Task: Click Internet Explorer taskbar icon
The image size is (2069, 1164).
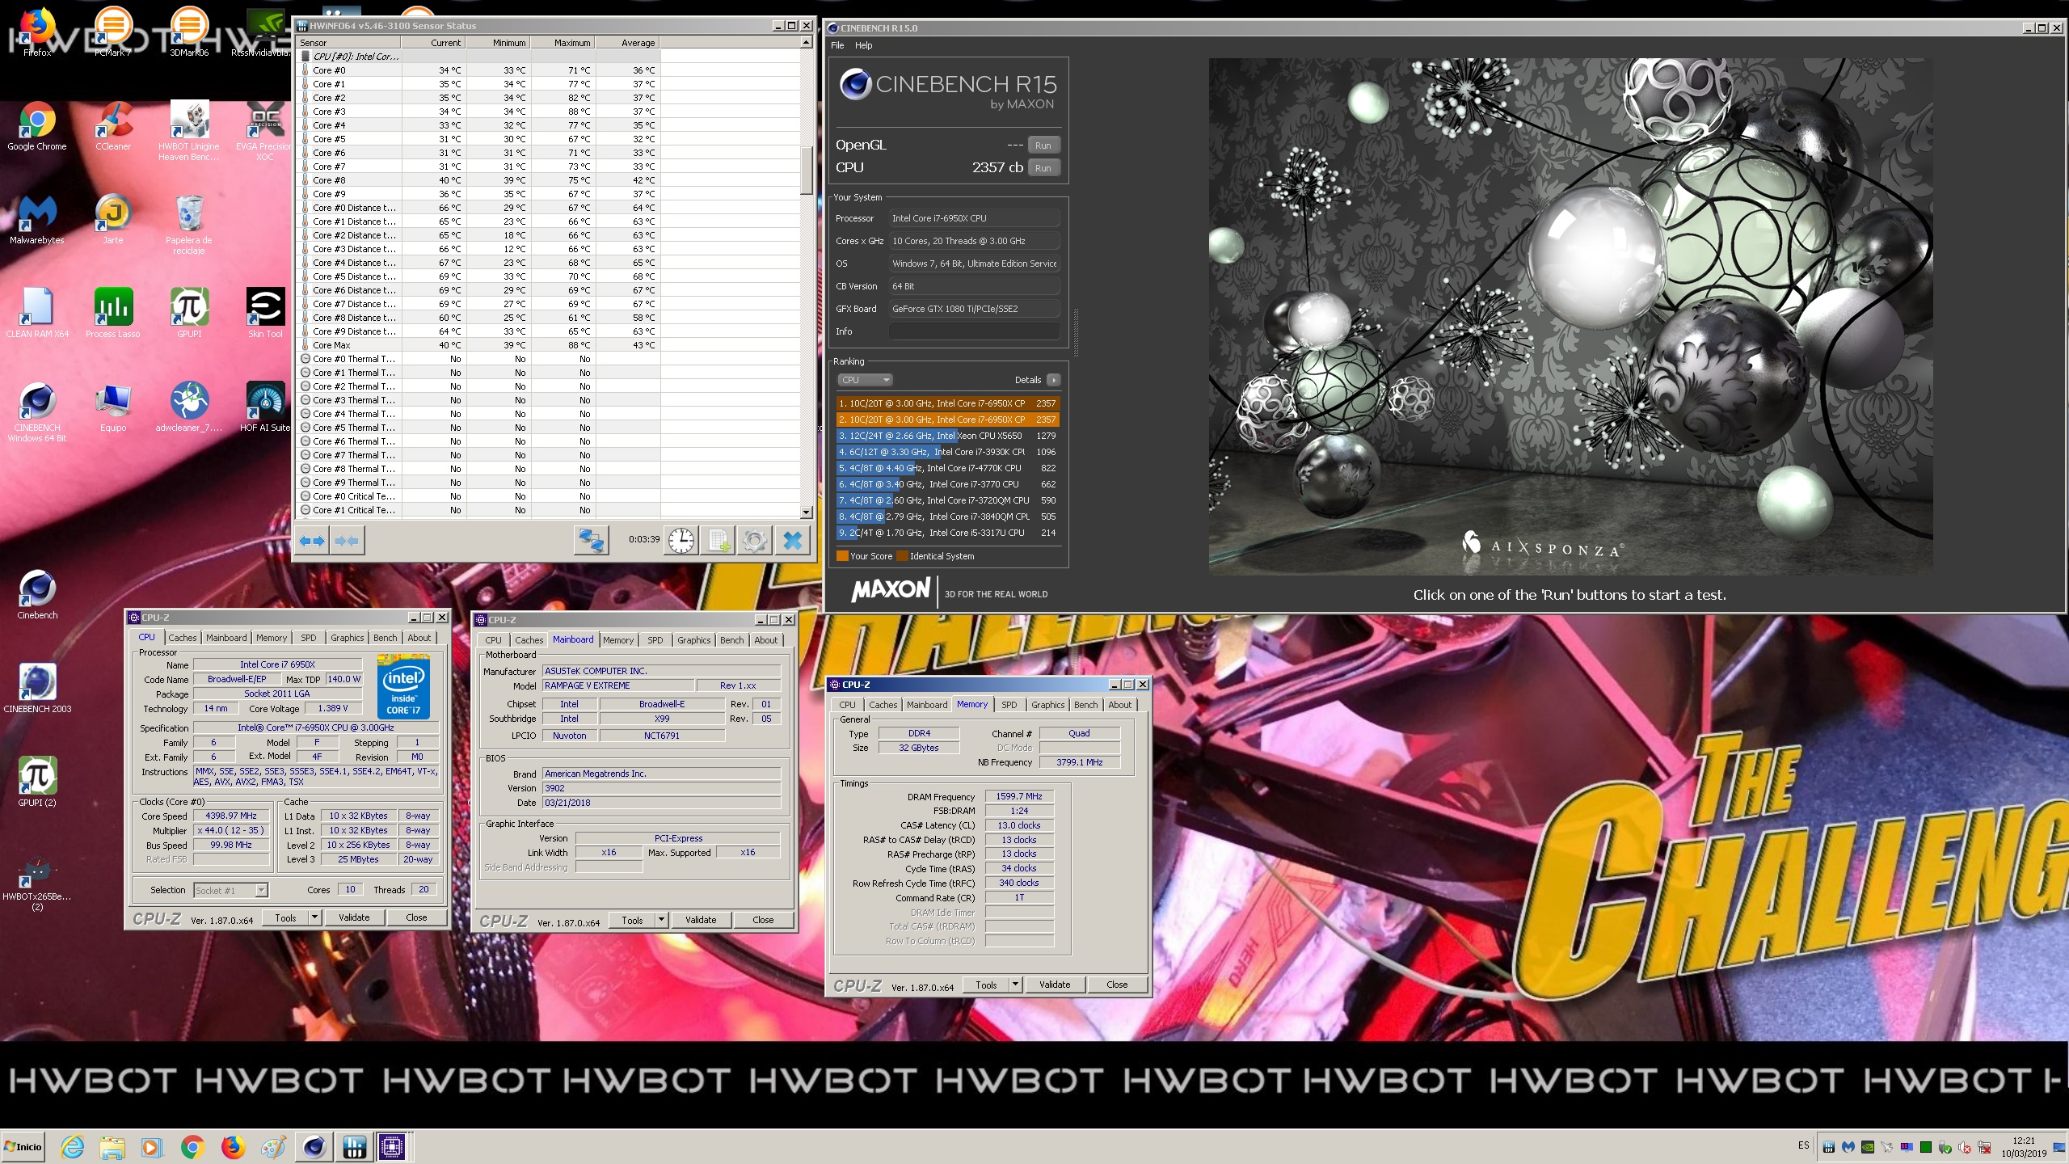Action: pyautogui.click(x=73, y=1146)
